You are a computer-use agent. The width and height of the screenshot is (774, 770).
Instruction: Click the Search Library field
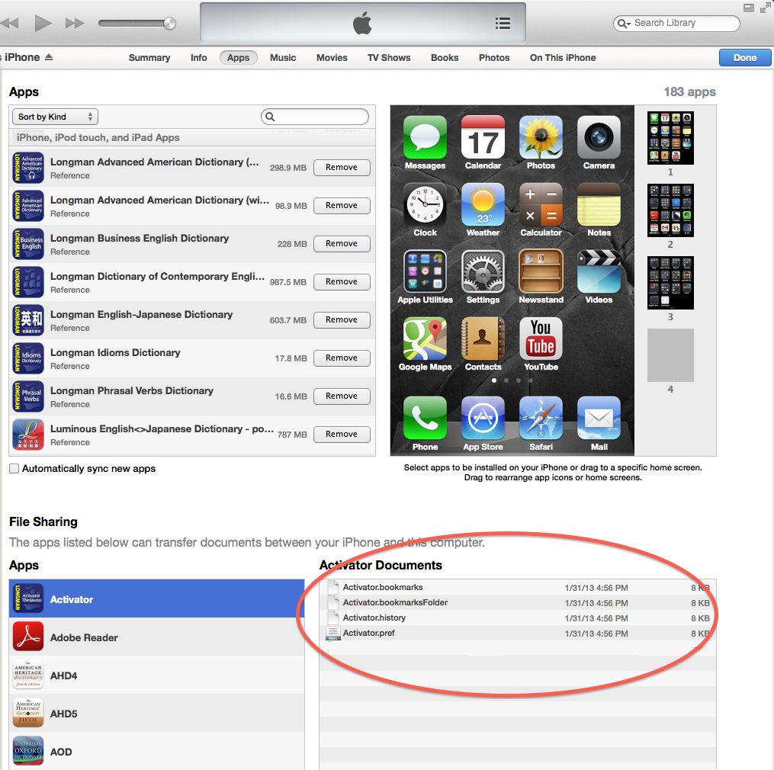tap(676, 23)
